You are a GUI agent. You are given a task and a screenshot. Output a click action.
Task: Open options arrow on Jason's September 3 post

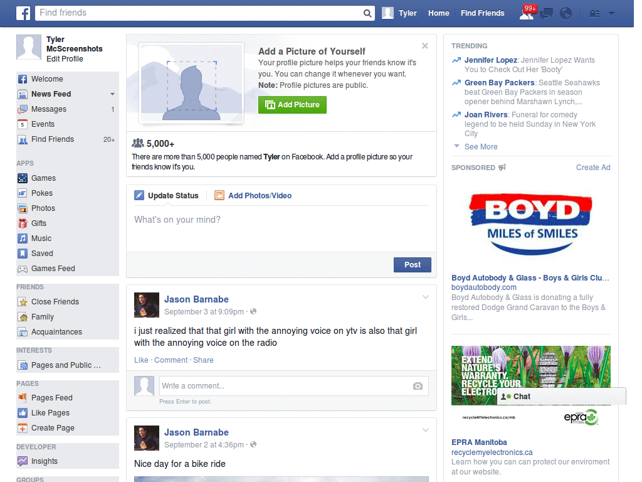[426, 297]
